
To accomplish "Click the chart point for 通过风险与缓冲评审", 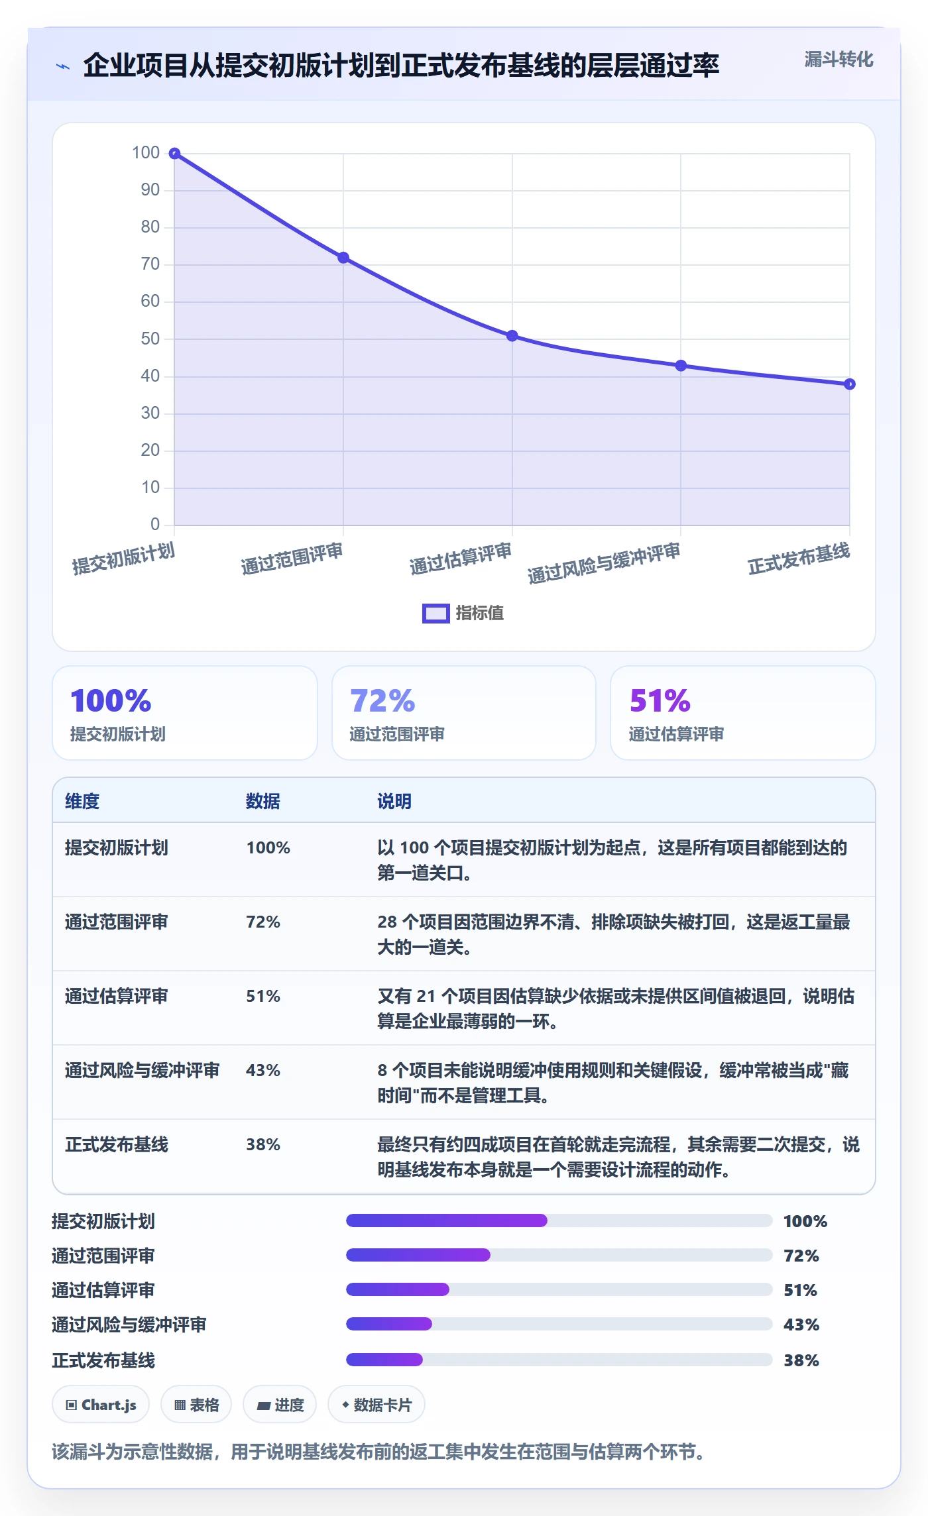I will pos(681,366).
